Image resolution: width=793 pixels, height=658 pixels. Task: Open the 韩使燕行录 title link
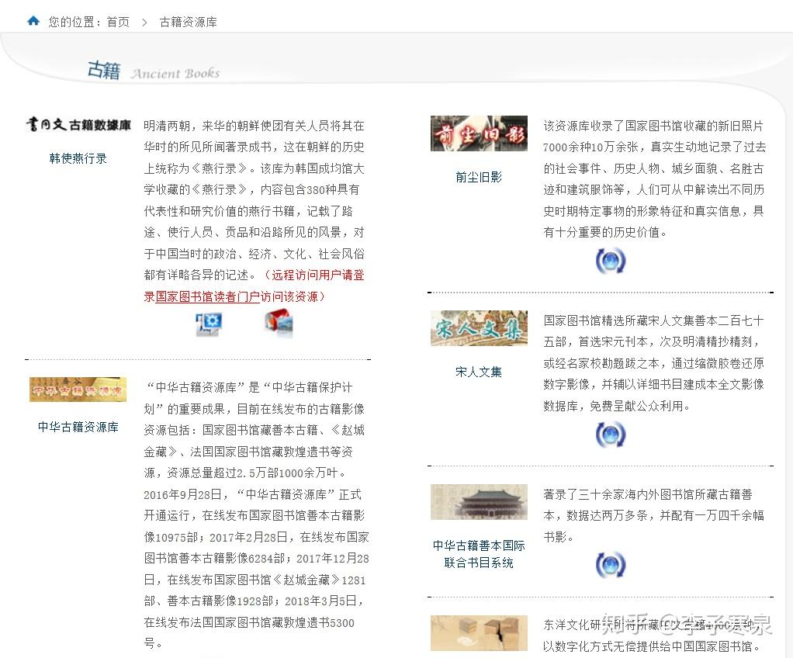(x=78, y=158)
